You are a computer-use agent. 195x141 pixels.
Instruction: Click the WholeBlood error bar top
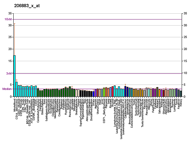15,23
